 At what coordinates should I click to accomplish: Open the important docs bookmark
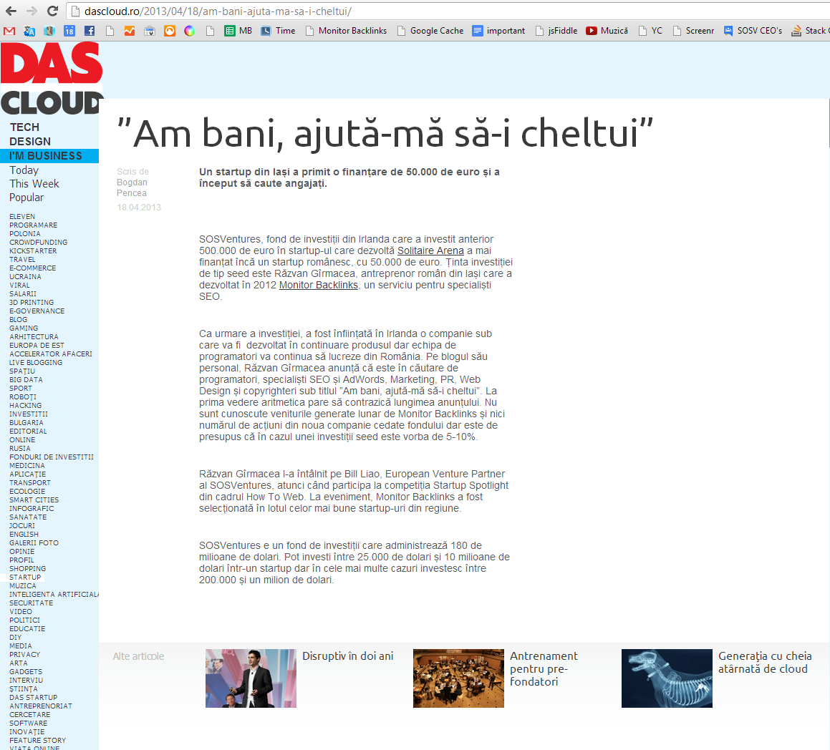click(498, 31)
